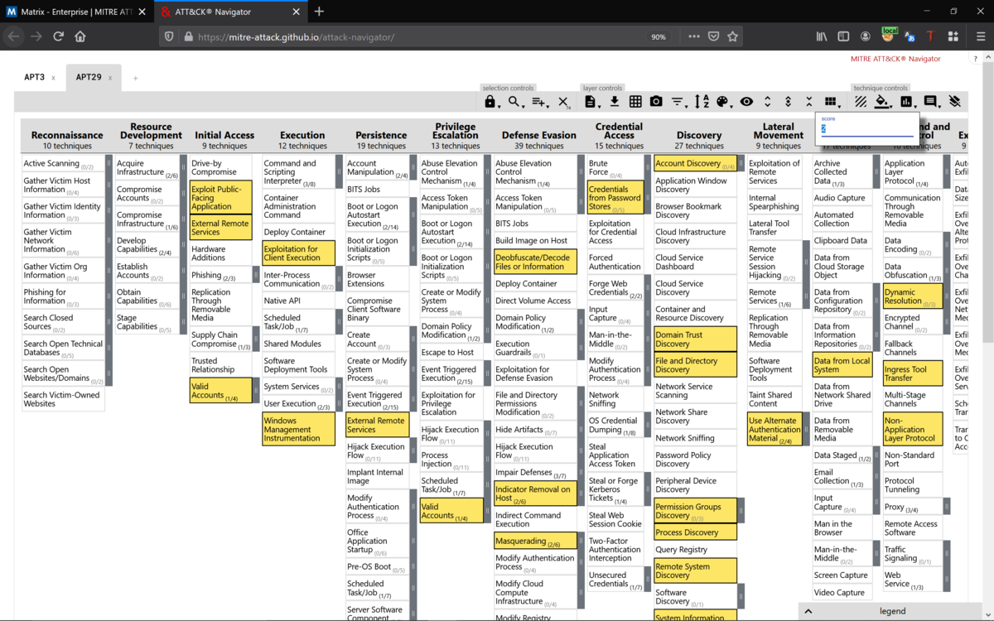Select the APT29 layer tab
The width and height of the screenshot is (994, 621).
pos(89,77)
